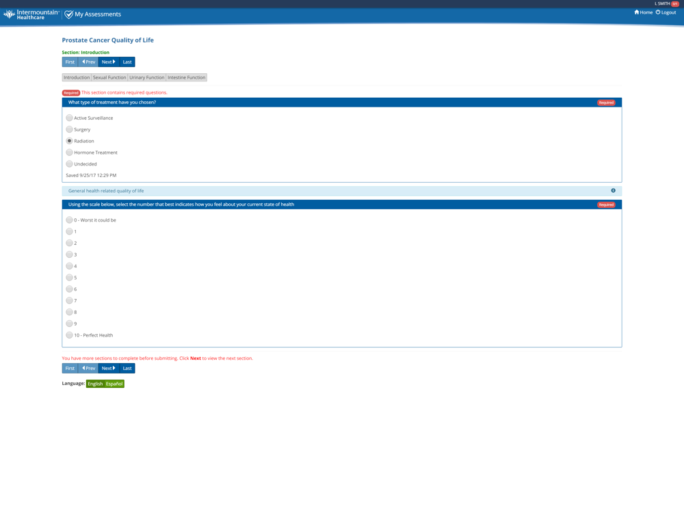
Task: Click the Logout power icon
Action: tap(658, 12)
